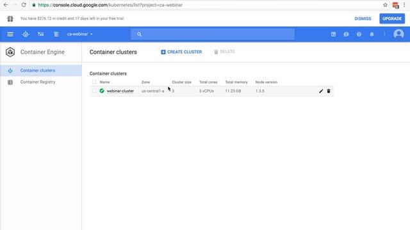Dismiss the free trial banner
This screenshot has width=410, height=230.
363,19
